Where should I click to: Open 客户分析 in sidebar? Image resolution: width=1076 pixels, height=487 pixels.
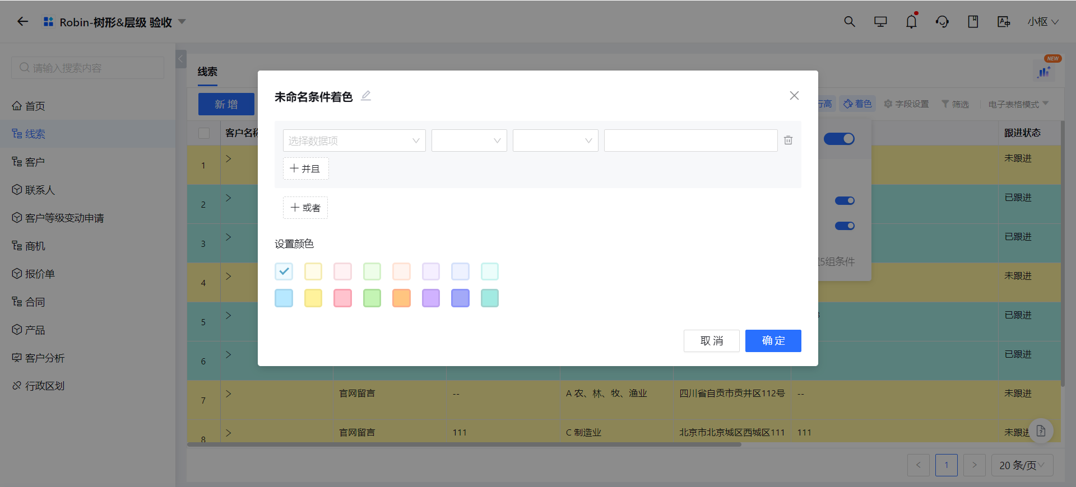tap(87, 358)
